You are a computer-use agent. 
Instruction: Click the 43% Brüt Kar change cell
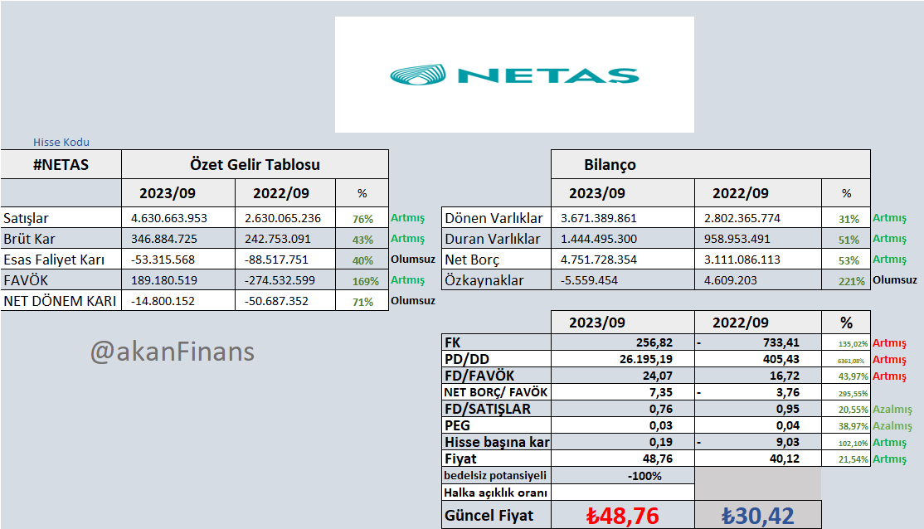pos(362,239)
